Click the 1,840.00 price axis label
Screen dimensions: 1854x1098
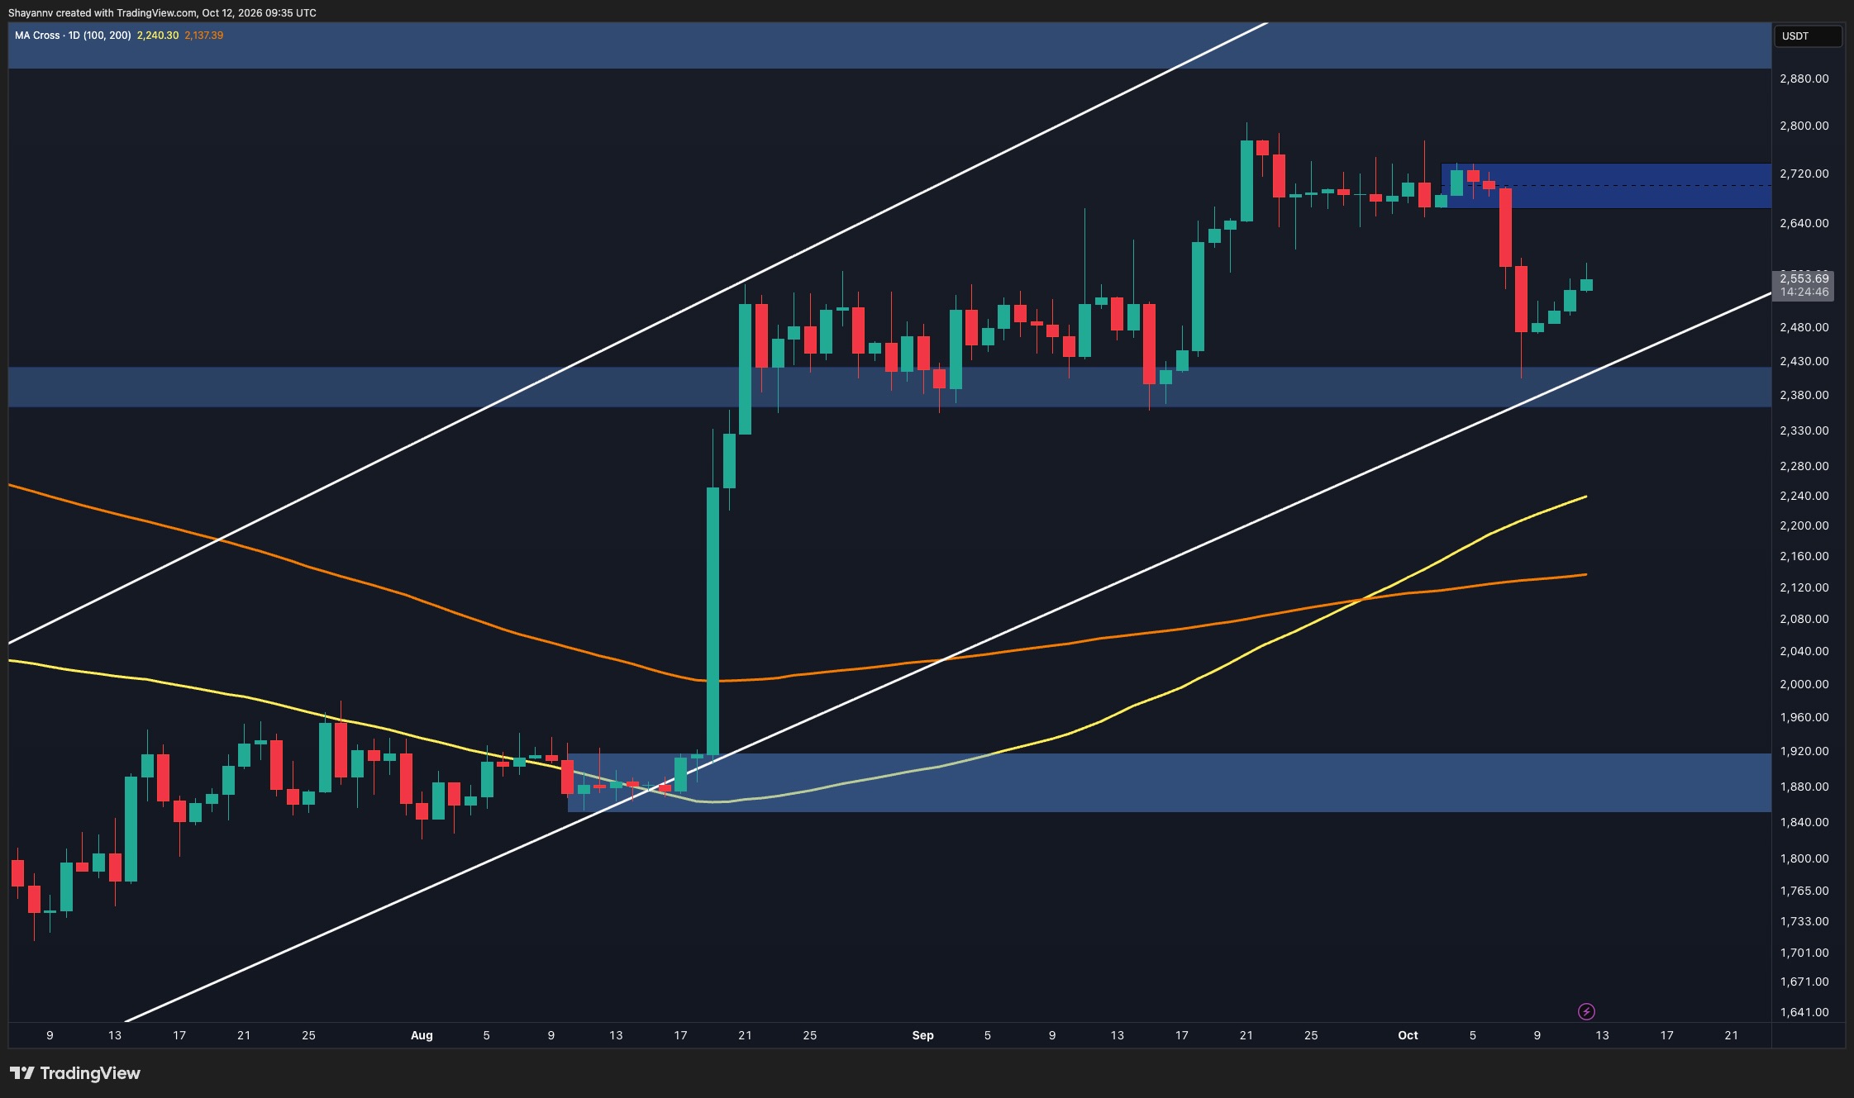pos(1804,822)
